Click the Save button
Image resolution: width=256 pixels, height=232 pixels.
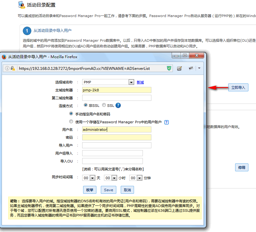[x=108, y=190]
